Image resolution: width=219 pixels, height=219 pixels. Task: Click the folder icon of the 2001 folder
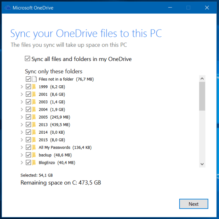[34, 94]
